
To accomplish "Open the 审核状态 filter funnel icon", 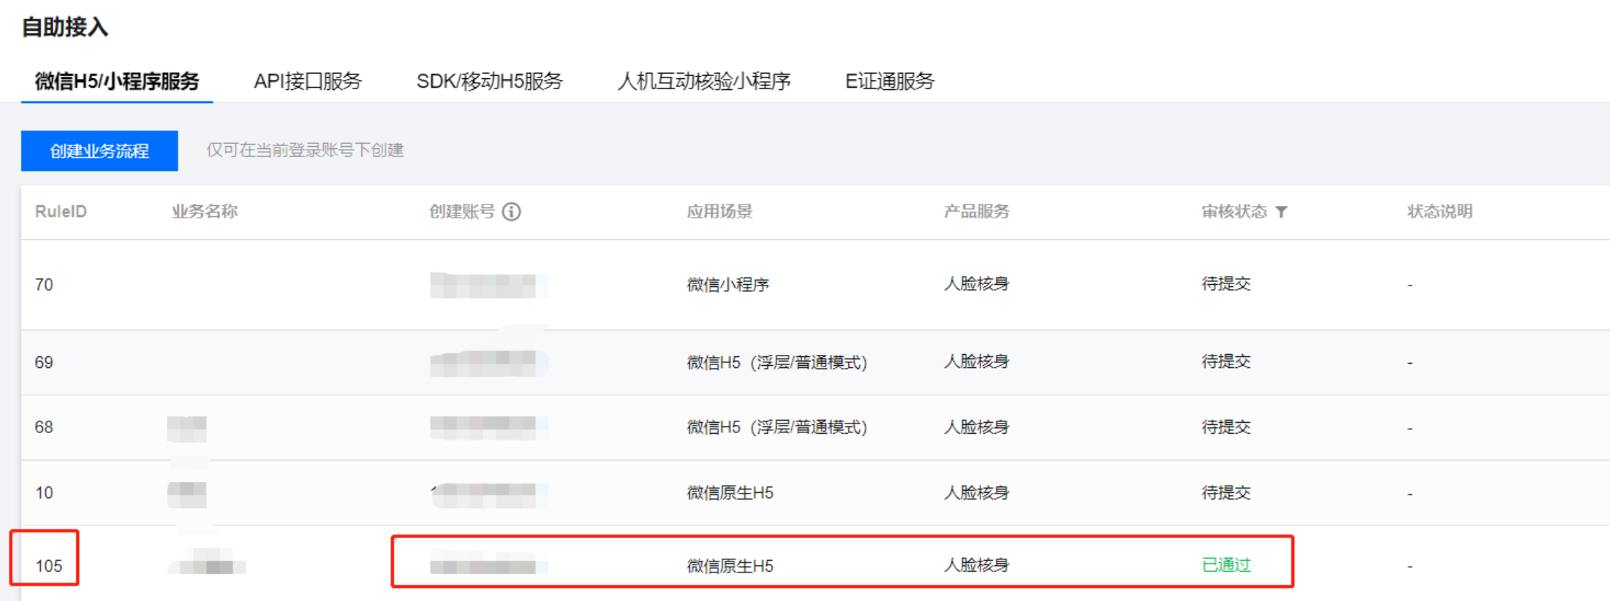I will click(x=1281, y=212).
